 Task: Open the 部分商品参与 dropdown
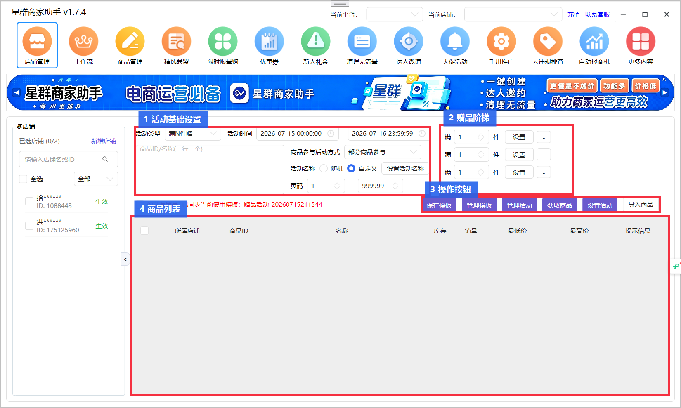click(x=383, y=152)
